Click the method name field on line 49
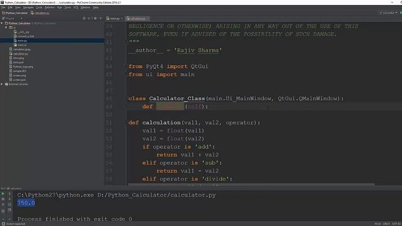Viewport: 402px width, 226px height. coord(170,106)
